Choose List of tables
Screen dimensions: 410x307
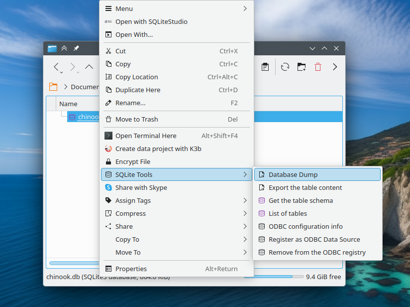[x=317, y=213]
